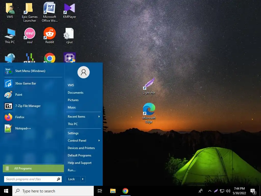Open Epic Games Launcher desktop shortcut
The image size is (261, 196).
point(30,12)
